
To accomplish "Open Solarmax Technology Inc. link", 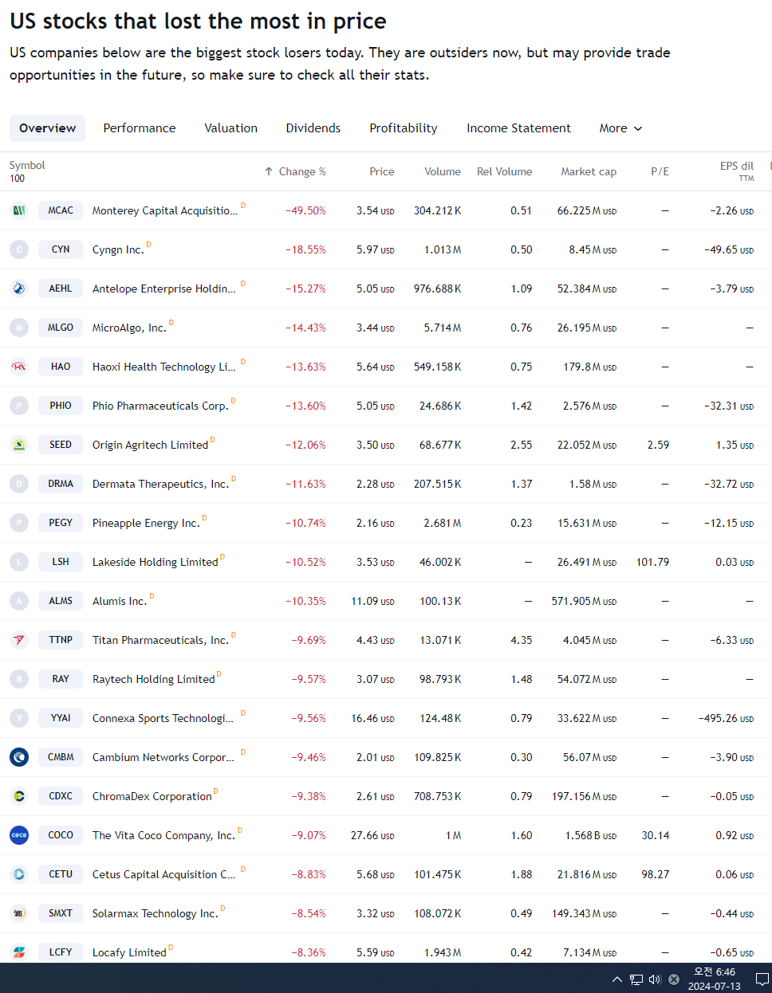I will click(x=156, y=913).
